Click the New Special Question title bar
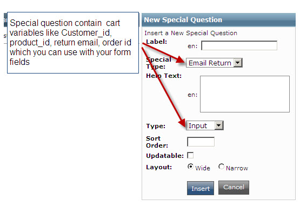 218,19
